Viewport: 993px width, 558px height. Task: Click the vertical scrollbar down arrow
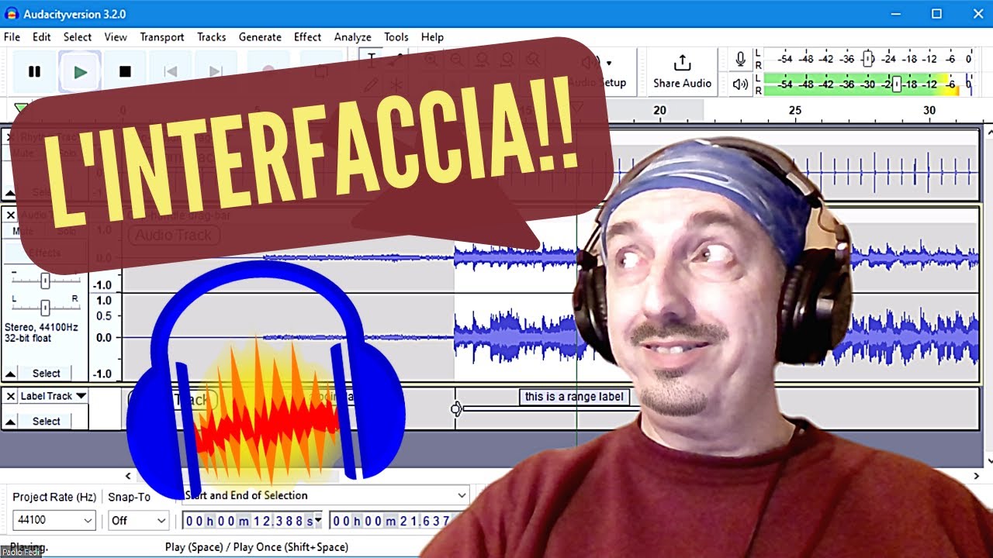[x=988, y=461]
